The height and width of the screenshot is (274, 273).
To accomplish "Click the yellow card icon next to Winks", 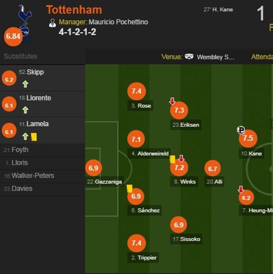I will pyautogui.click(x=172, y=159).
